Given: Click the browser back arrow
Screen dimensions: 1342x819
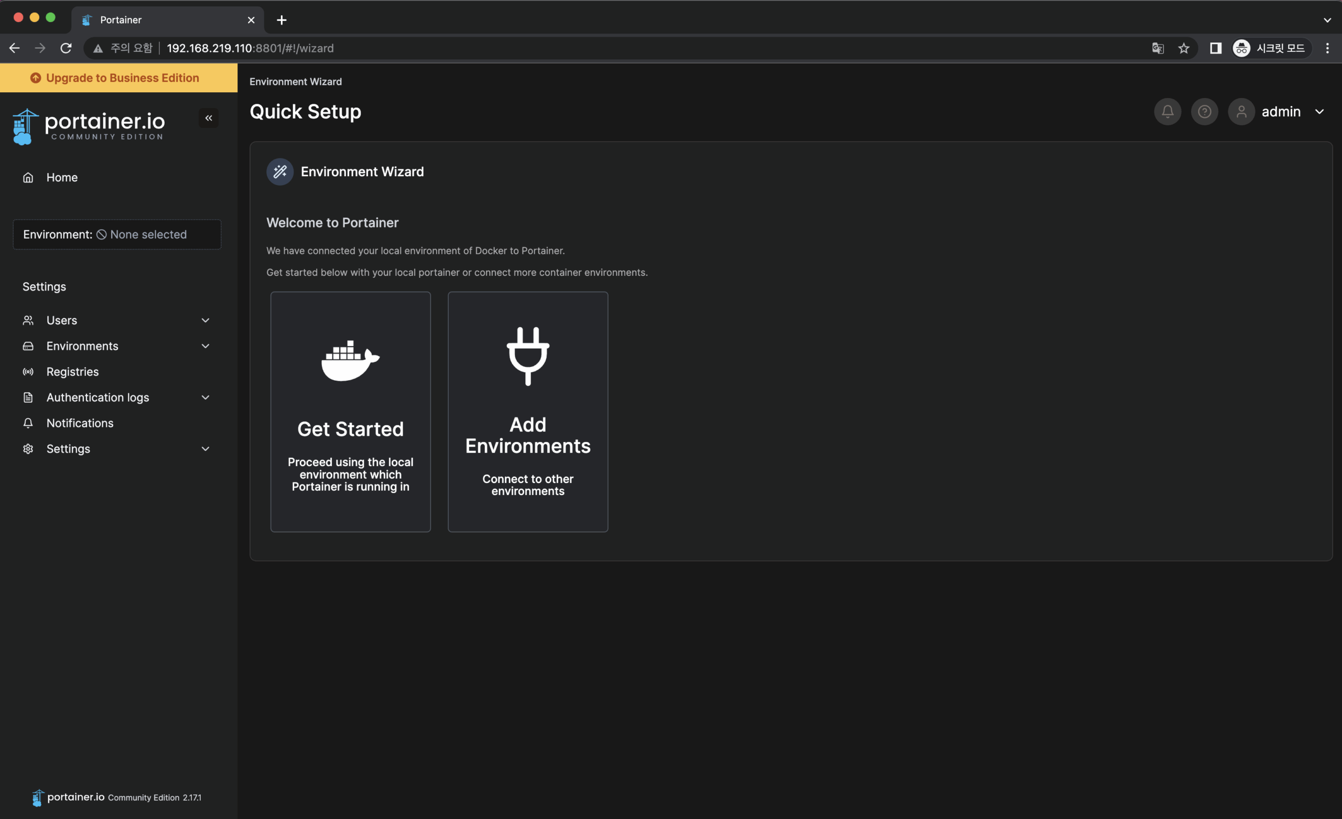Looking at the screenshot, I should (x=15, y=48).
